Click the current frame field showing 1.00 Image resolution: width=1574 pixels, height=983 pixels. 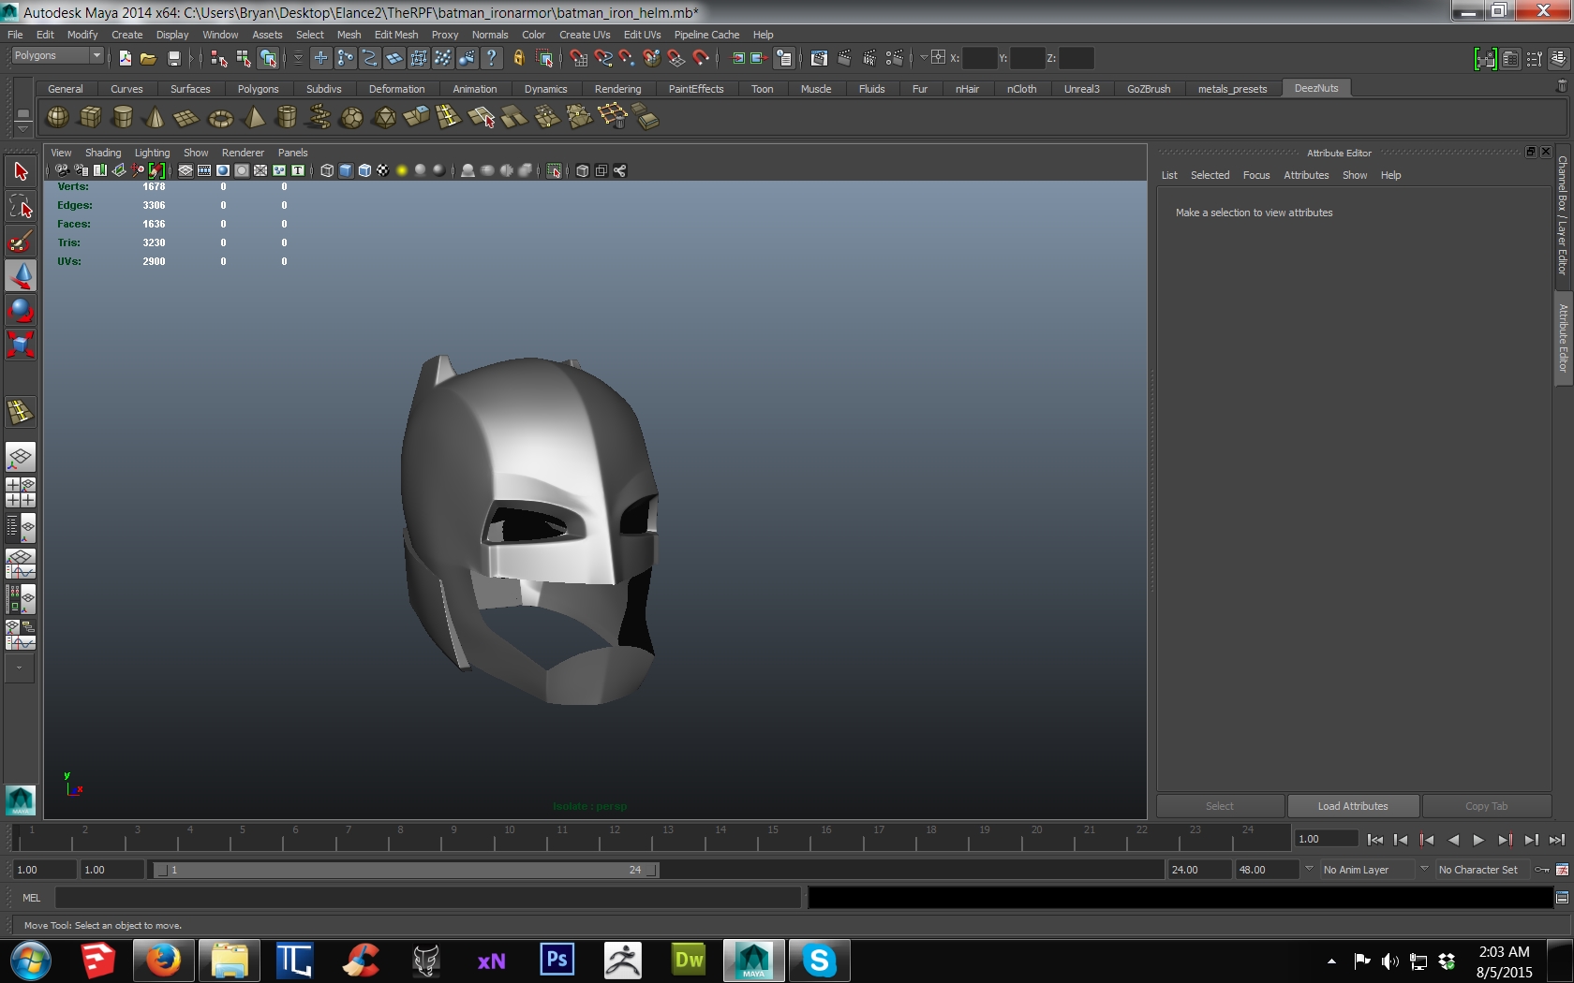(1326, 839)
